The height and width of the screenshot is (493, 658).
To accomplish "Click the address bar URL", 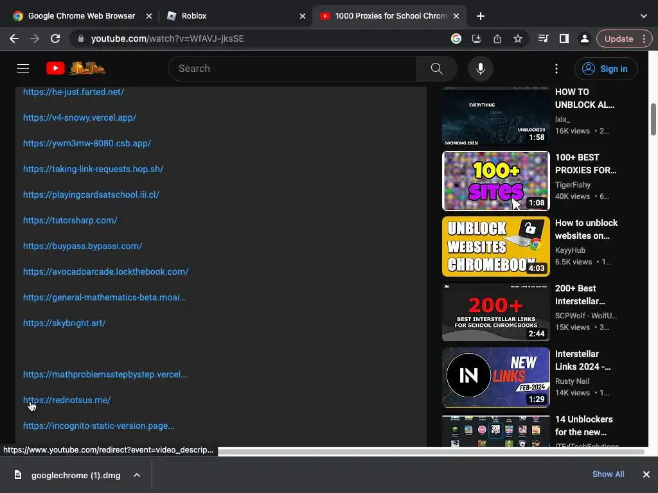I will tap(167, 39).
